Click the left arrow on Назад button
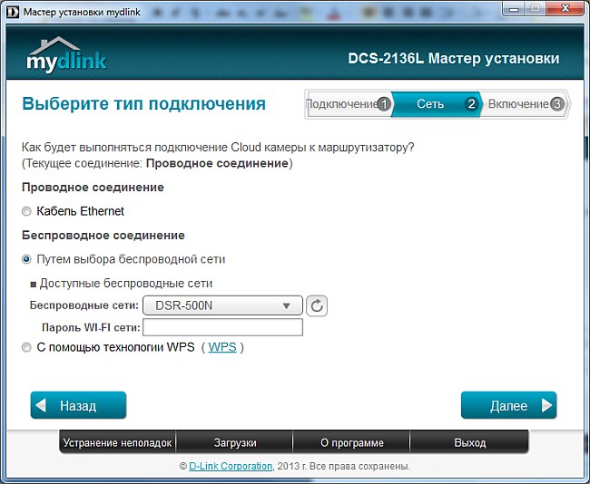This screenshot has width=590, height=484. pos(41,405)
